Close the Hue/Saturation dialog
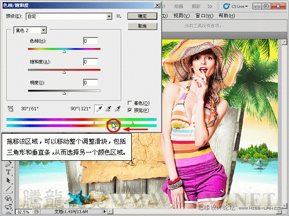The height and width of the screenshot is (216, 289). tap(157, 5)
